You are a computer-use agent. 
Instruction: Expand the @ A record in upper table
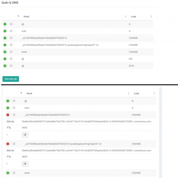[x=5, y=24]
